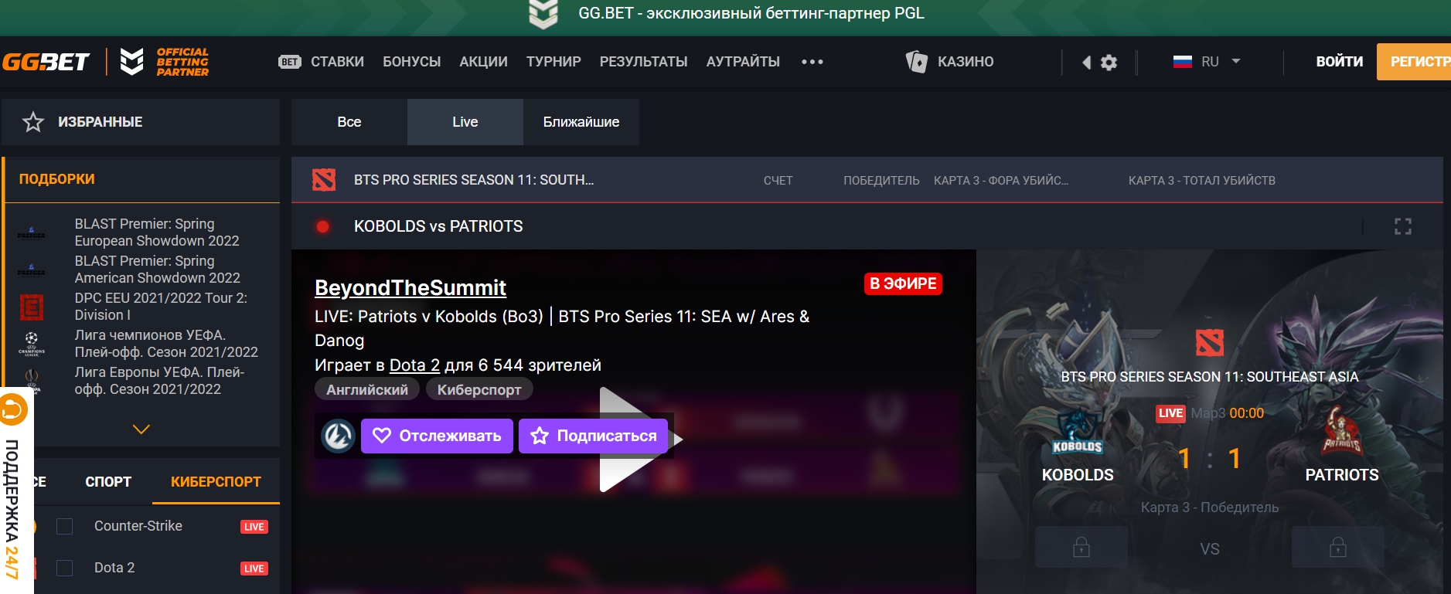Expand the collections list with chevron
This screenshot has height=594, width=1451.
click(x=141, y=429)
